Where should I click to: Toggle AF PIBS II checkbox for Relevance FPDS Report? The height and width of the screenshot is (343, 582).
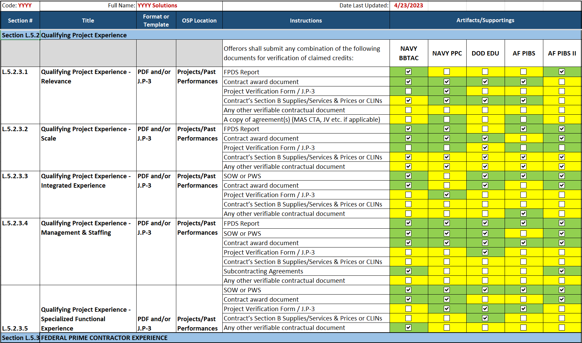pyautogui.click(x=562, y=72)
